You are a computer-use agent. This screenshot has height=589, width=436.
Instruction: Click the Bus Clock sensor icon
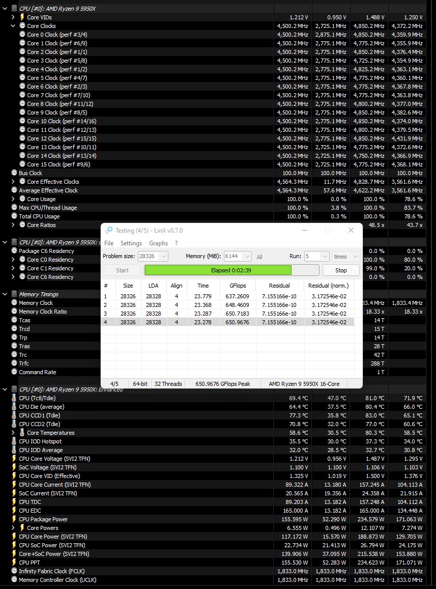click(14, 173)
